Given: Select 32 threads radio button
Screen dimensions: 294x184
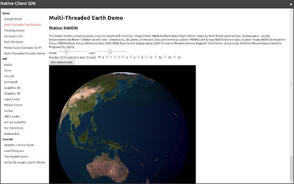Looking at the screenshot, I should point(175,57).
